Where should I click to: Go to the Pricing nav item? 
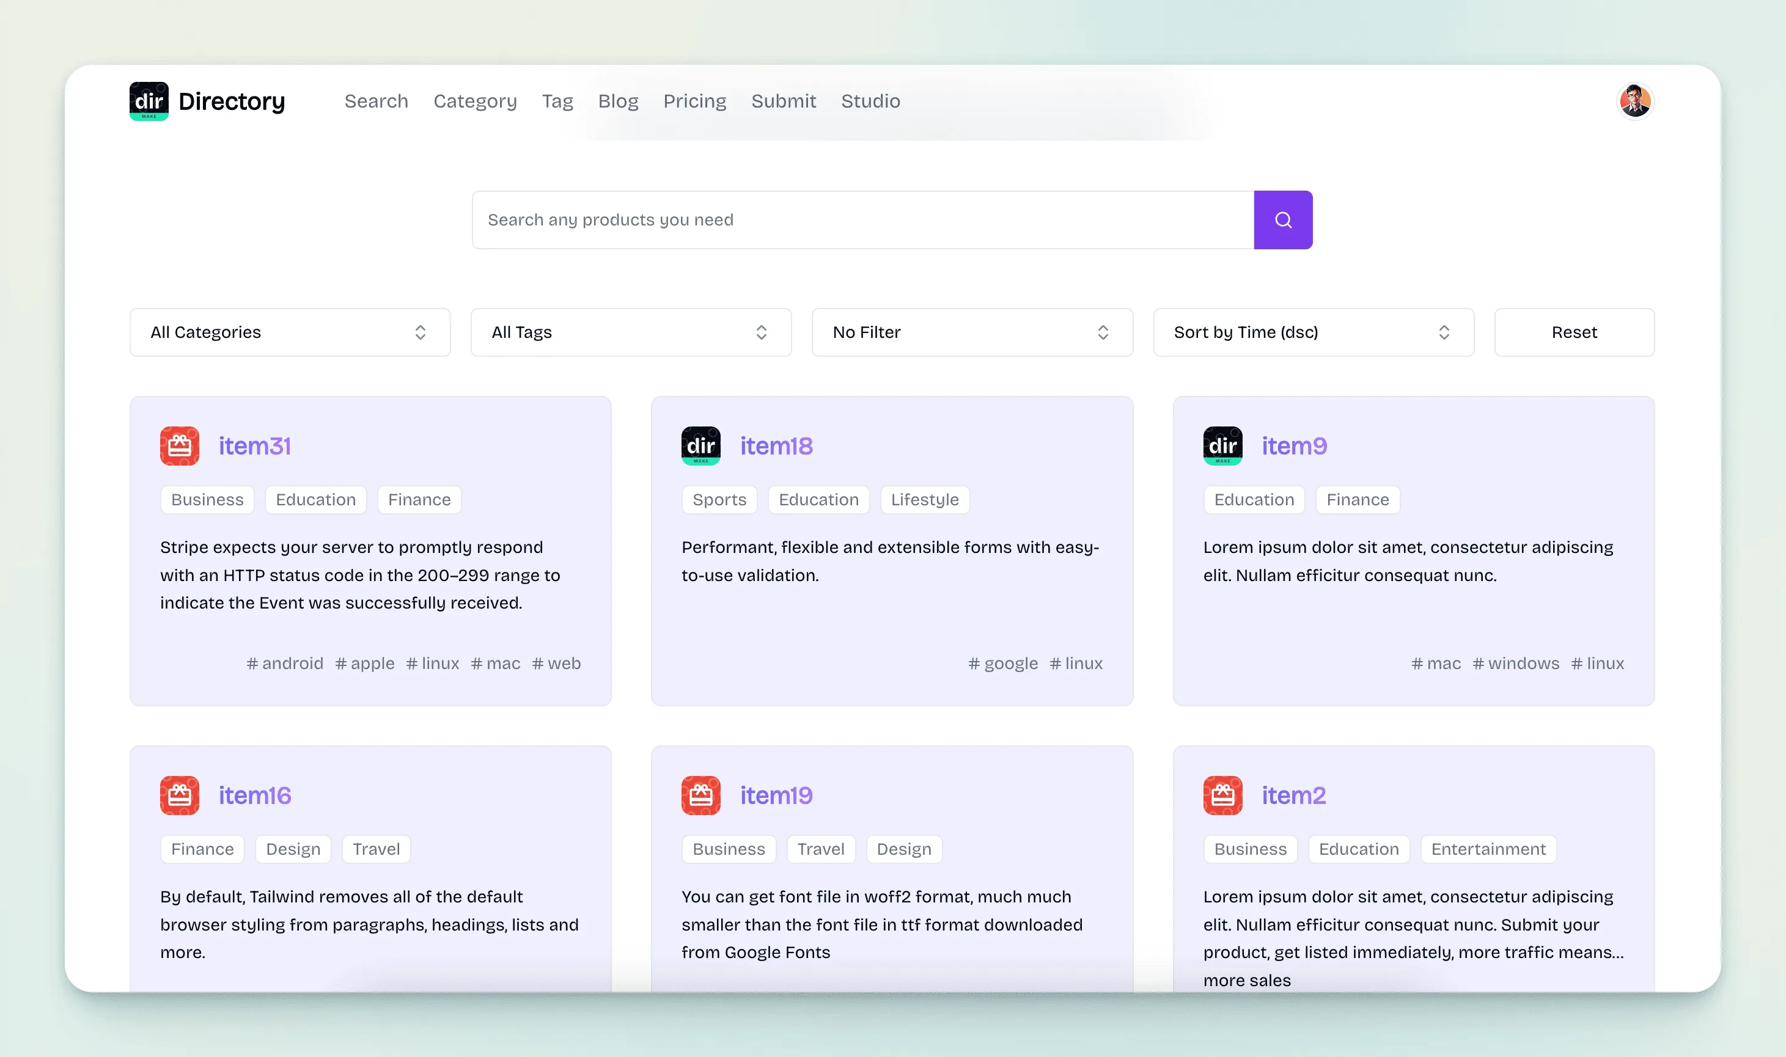[x=694, y=101]
